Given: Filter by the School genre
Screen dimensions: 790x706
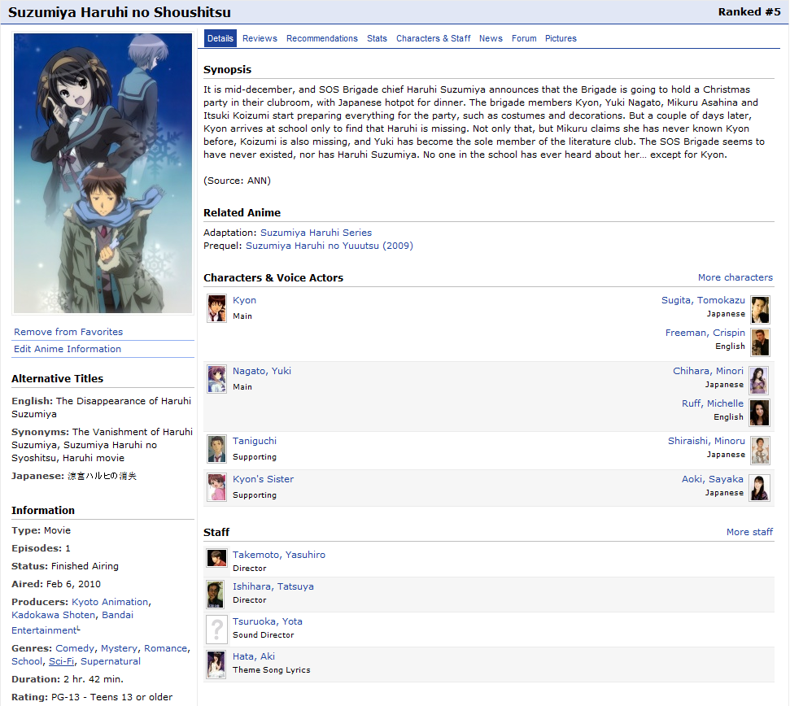Looking at the screenshot, I should (27, 662).
